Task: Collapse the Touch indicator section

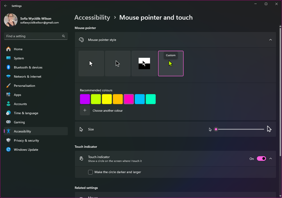Action: pyautogui.click(x=270, y=158)
